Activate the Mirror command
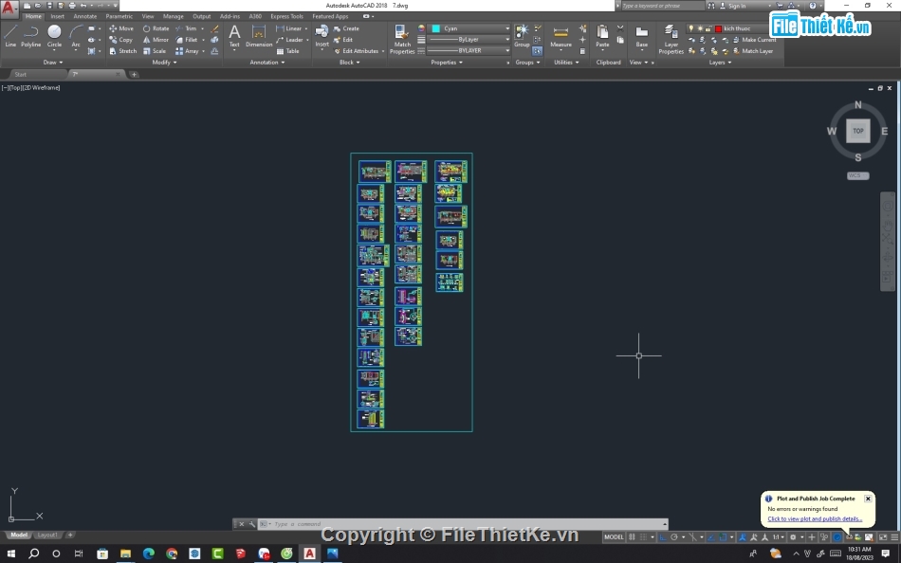This screenshot has width=901, height=563. click(x=156, y=40)
